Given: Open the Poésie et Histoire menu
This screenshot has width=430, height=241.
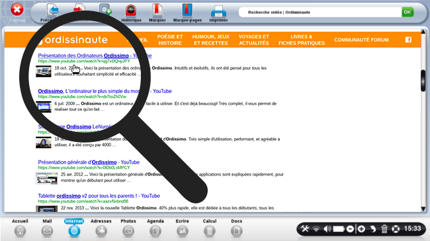Looking at the screenshot, I should pos(170,40).
